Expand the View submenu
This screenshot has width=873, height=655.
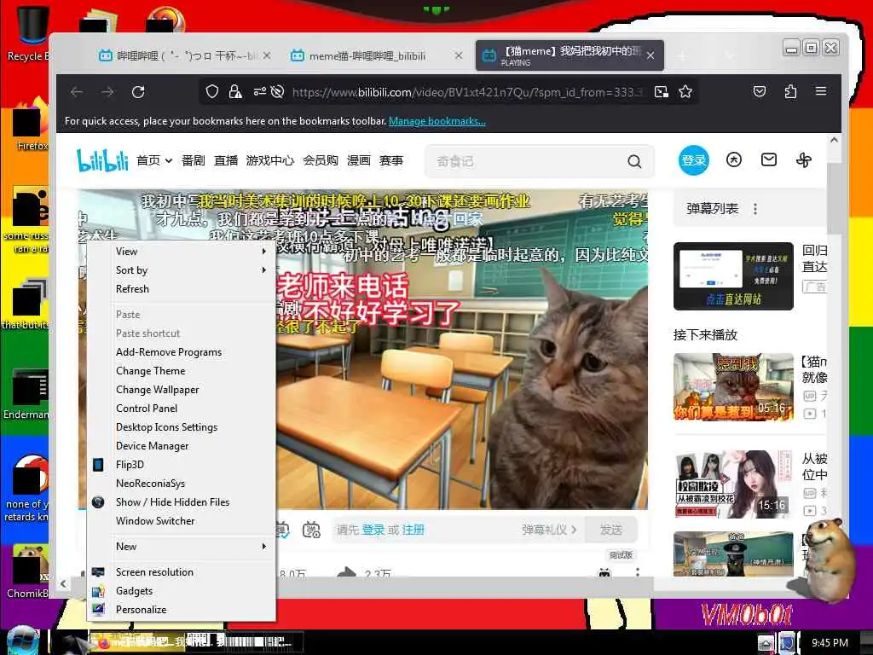(182, 252)
